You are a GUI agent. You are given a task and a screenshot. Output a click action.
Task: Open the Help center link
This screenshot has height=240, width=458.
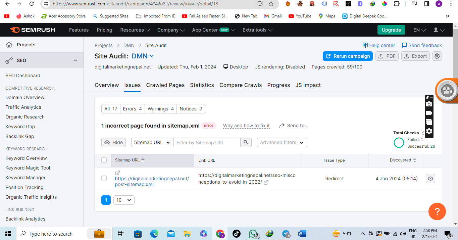pos(379,45)
